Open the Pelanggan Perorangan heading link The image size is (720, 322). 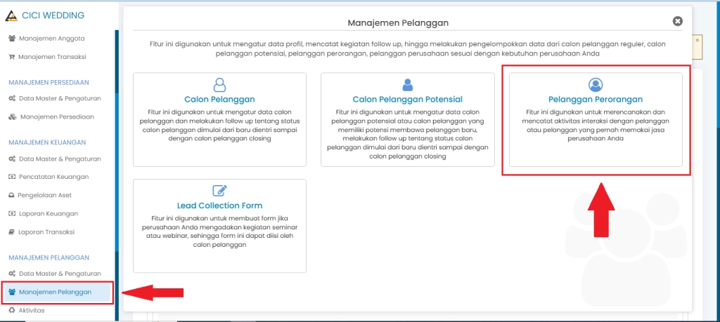click(x=596, y=100)
